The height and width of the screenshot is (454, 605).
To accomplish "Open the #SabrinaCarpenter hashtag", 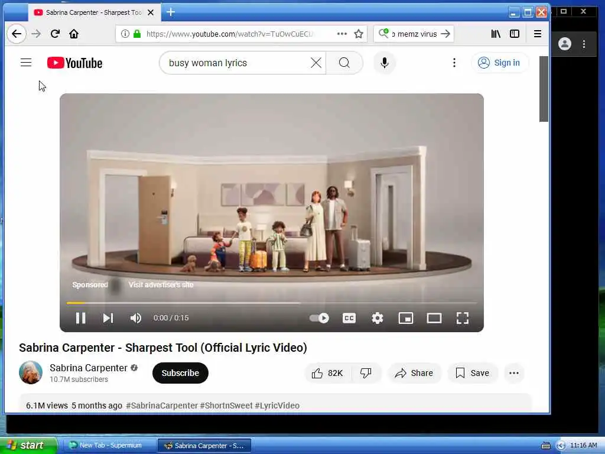I will pyautogui.click(x=162, y=406).
